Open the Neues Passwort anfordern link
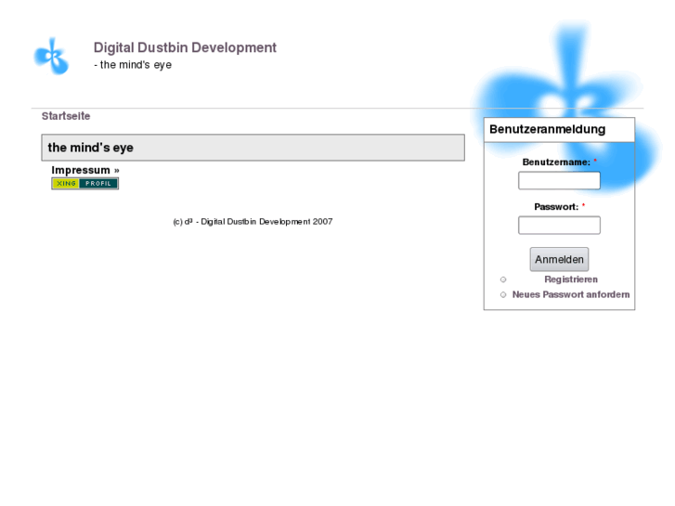The width and height of the screenshot is (675, 506). click(x=571, y=294)
